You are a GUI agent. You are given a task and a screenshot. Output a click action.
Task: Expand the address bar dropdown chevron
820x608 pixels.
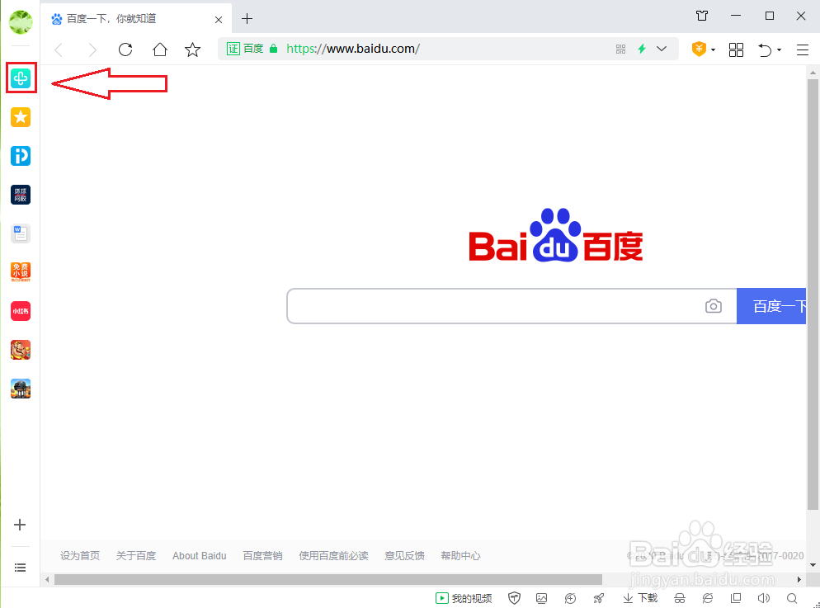[662, 49]
